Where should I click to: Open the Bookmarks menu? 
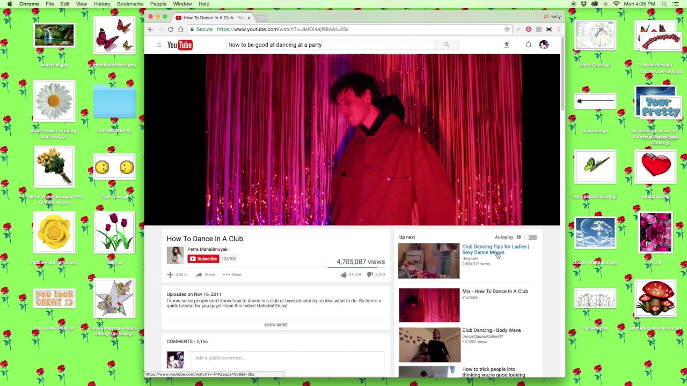coord(130,4)
